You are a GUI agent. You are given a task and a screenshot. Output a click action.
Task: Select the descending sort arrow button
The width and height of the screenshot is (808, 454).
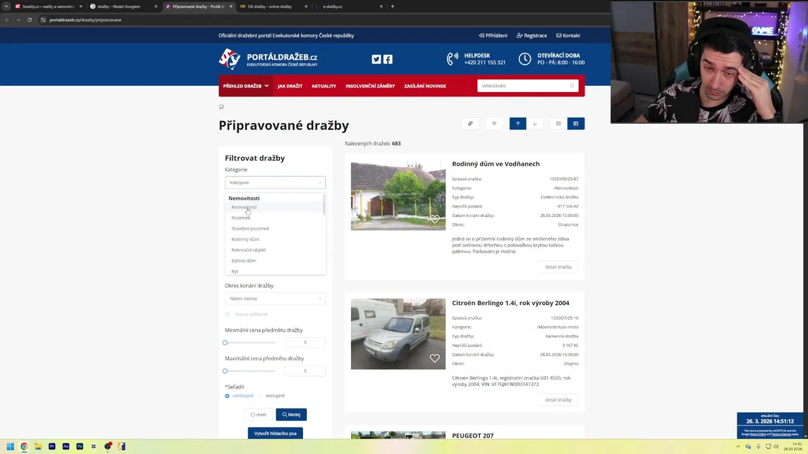pyautogui.click(x=535, y=124)
